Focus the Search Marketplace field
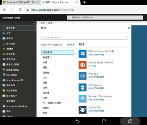147x125 pixels. pyautogui.click(x=84, y=38)
